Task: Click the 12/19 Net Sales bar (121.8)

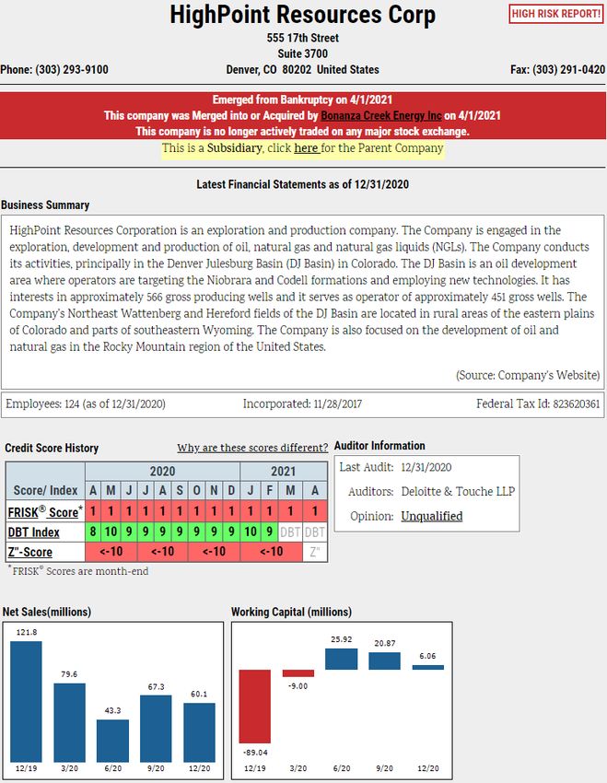Action: pos(26,701)
